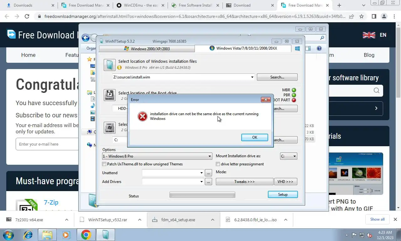The height and width of the screenshot is (241, 401).
Task: Click OK in the Error dialog
Action: (x=254, y=137)
